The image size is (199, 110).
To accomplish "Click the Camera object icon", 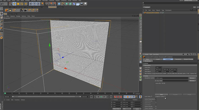I will [82, 4].
